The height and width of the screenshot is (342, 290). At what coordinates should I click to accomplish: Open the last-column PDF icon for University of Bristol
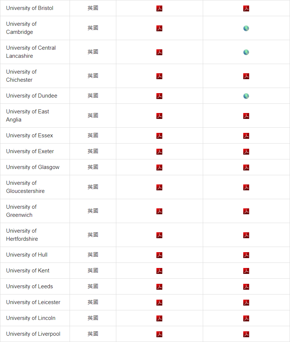[x=246, y=8]
